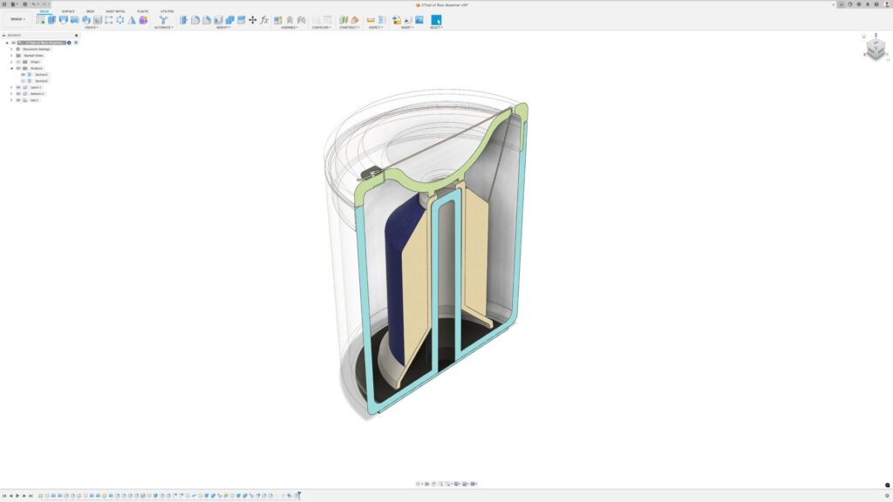The height and width of the screenshot is (502, 893).
Task: Click the Select tool icon
Action: click(436, 19)
